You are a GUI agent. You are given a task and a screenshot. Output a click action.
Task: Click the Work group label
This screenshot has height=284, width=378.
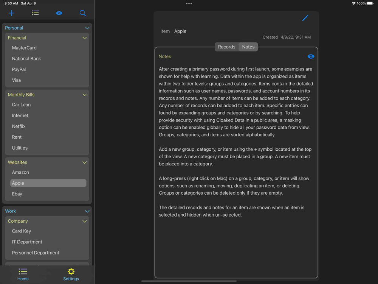point(10,211)
